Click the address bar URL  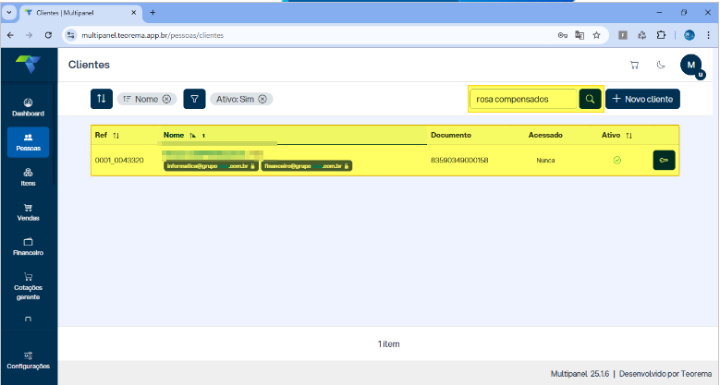click(x=153, y=35)
